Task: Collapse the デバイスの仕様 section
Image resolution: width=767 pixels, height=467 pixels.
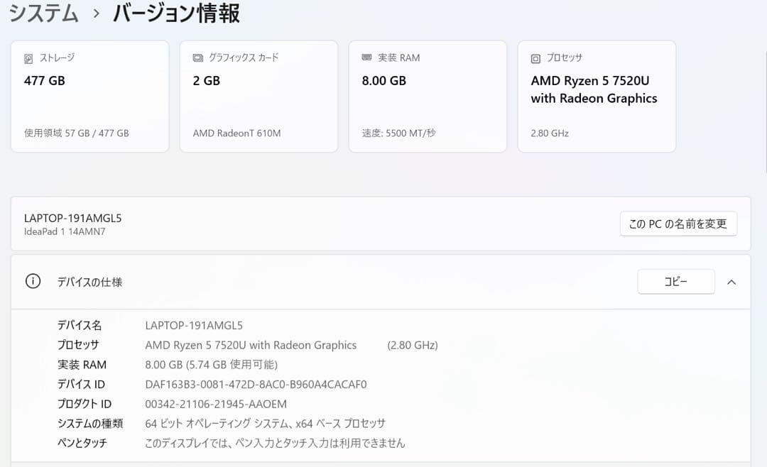Action: point(731,281)
